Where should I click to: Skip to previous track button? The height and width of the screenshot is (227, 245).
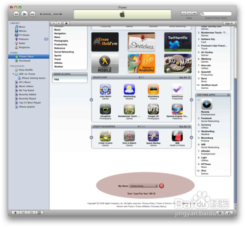click(16, 14)
